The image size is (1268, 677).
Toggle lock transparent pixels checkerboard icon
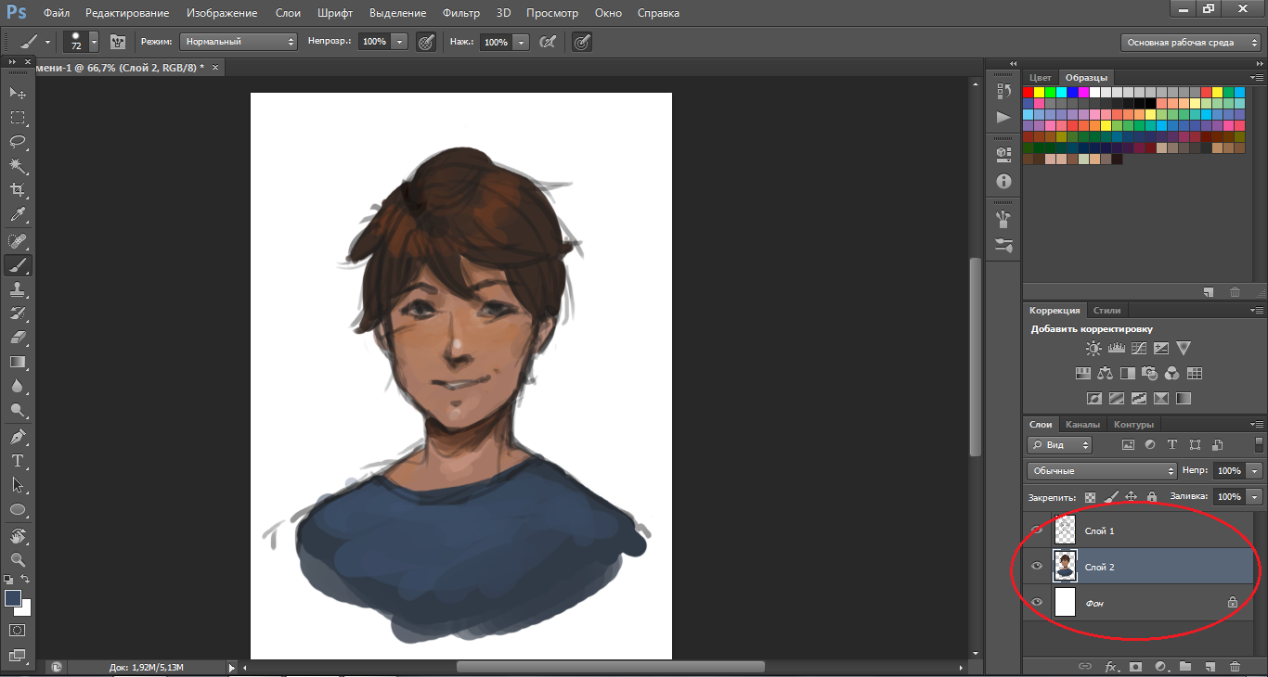point(1091,497)
